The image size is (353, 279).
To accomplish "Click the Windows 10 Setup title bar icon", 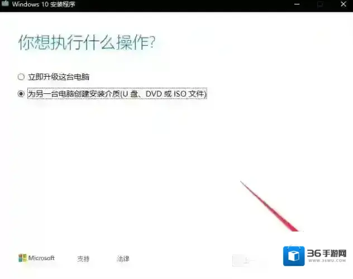I will [x=5, y=4].
